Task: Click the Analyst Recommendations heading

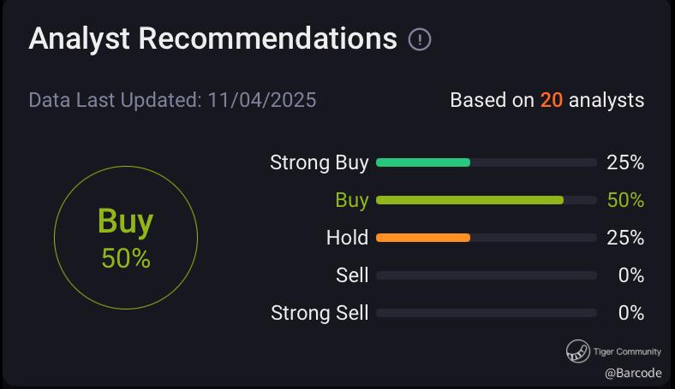Action: [212, 39]
